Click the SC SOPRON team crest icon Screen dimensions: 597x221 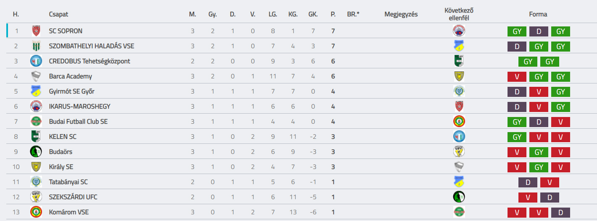coord(36,31)
